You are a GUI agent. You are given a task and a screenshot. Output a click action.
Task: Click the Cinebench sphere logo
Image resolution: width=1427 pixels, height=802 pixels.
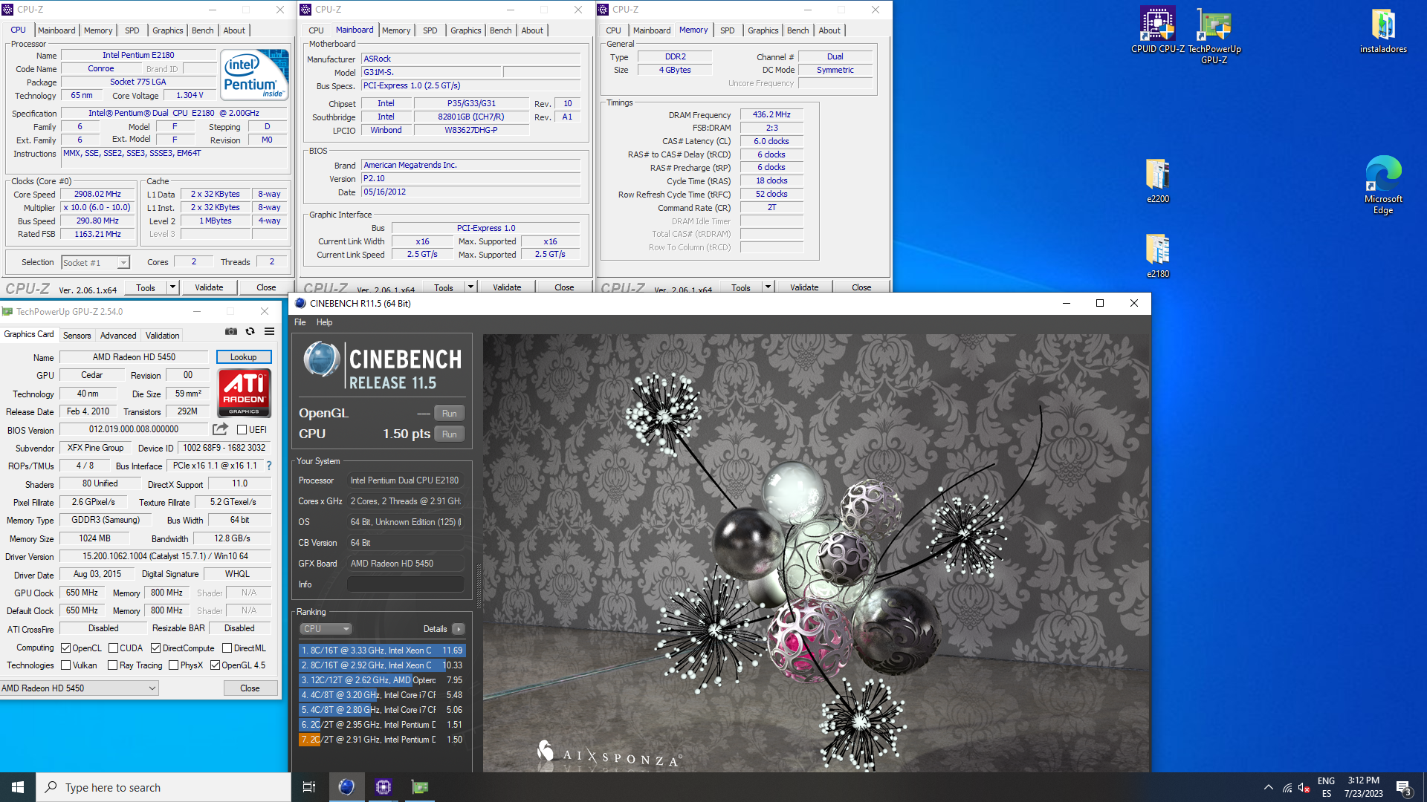tap(321, 359)
